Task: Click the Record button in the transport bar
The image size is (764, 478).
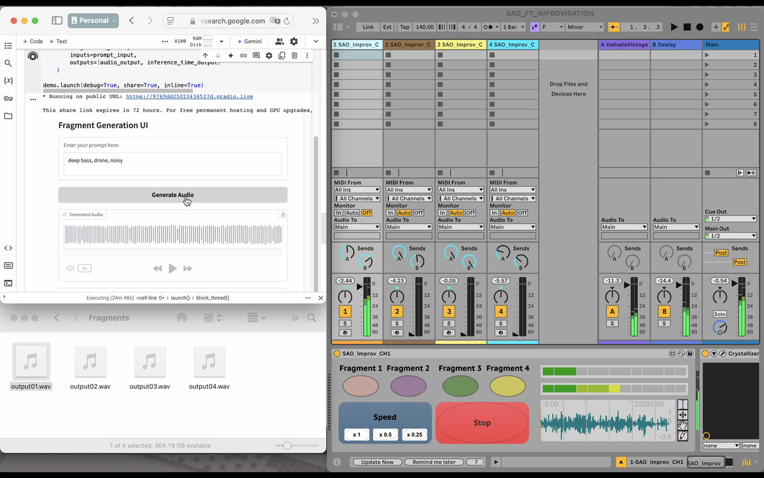Action: point(698,27)
